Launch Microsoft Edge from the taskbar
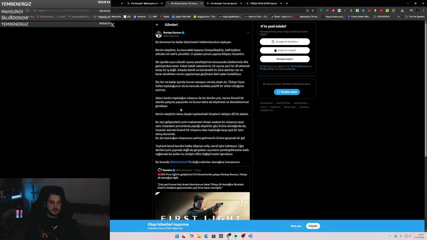 (206, 236)
